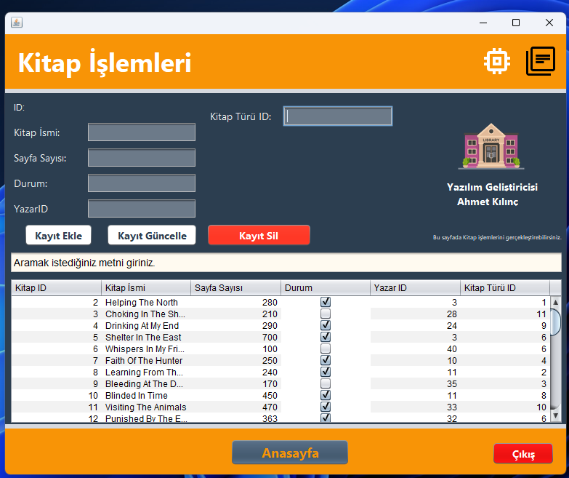The width and height of the screenshot is (569, 478).
Task: Click Yazar ID 40 cell
Action: coord(415,348)
